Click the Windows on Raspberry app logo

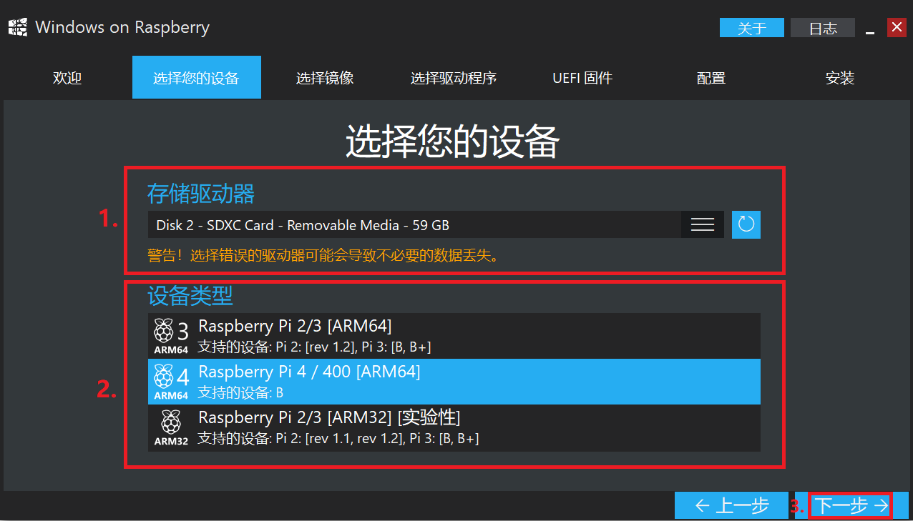[x=19, y=28]
